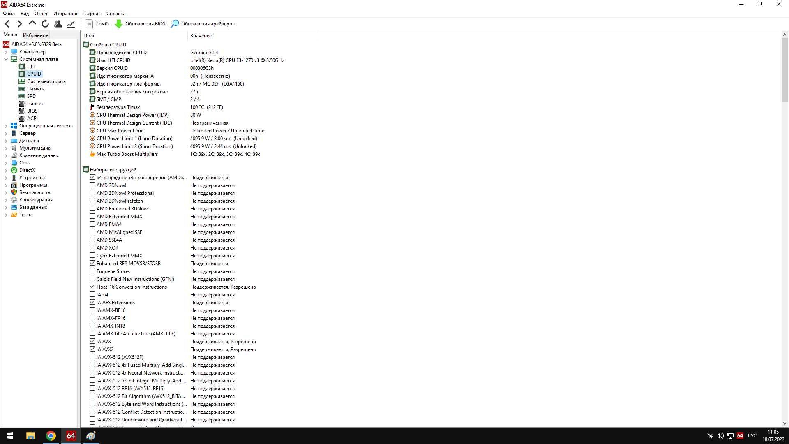Click the Отчёт report toolbar button

[97, 24]
